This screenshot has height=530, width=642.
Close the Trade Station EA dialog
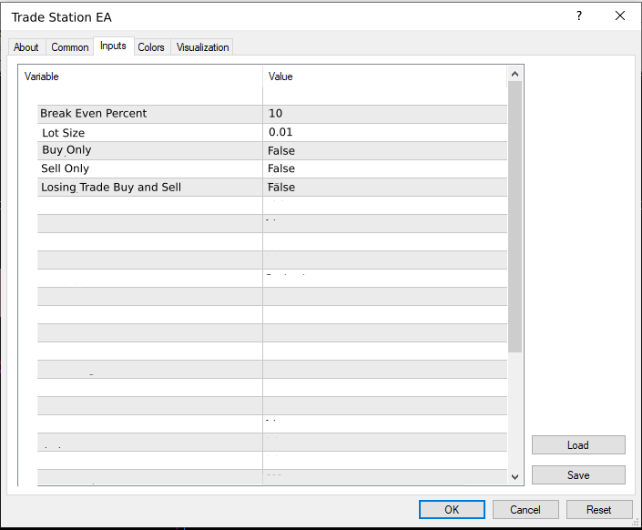click(x=620, y=16)
